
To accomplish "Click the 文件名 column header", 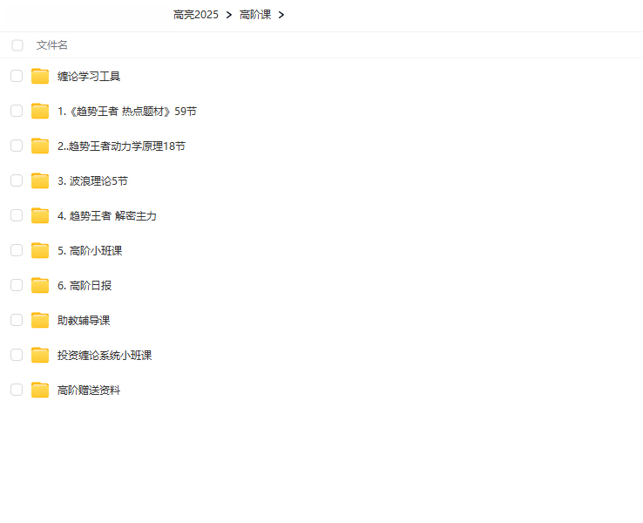I will tap(52, 45).
